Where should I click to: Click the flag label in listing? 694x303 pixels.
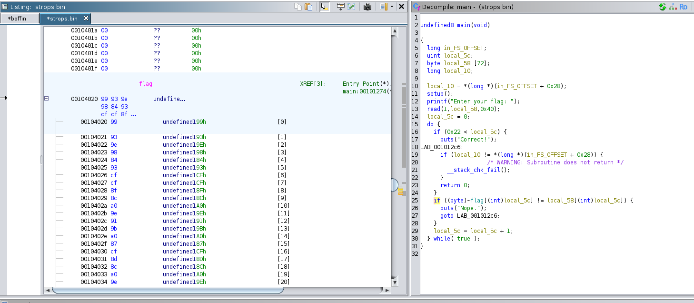coord(146,84)
